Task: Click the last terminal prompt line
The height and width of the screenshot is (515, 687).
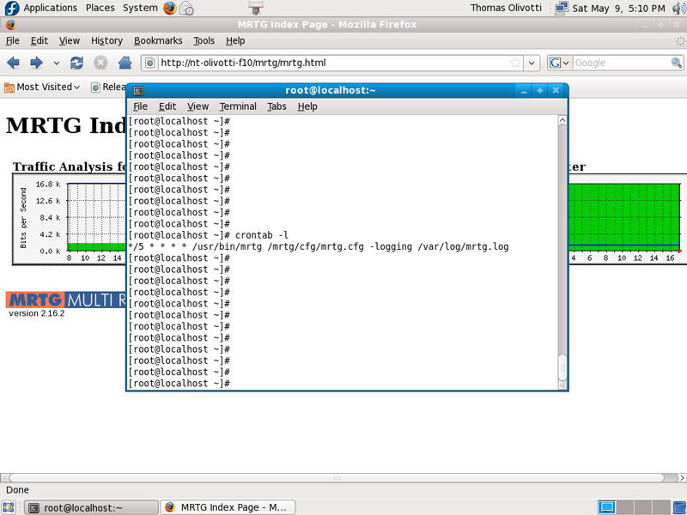Action: [x=179, y=383]
